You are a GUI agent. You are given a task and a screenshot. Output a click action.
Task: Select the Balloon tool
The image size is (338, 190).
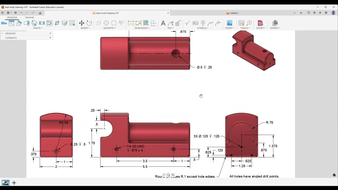tap(249, 23)
